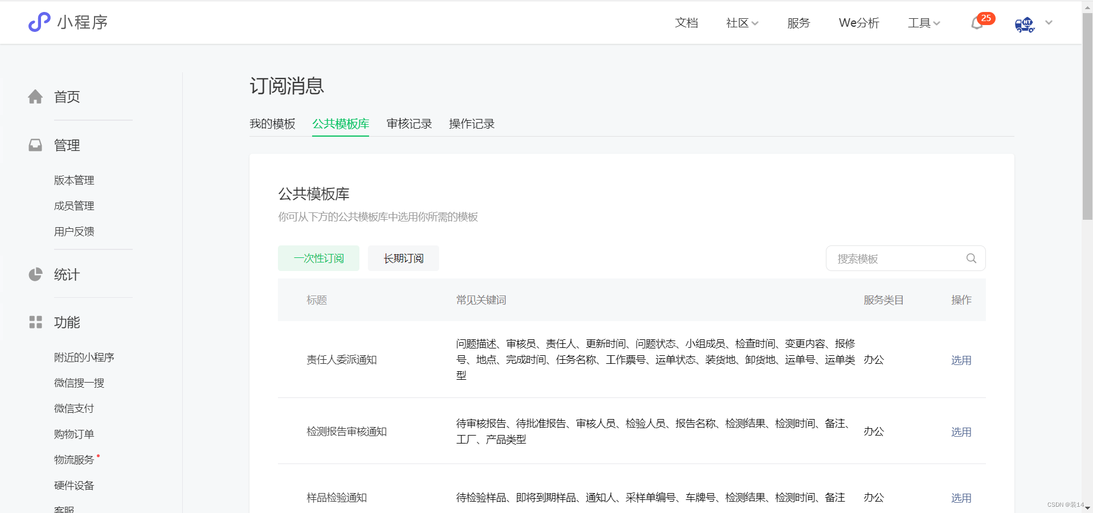Image resolution: width=1093 pixels, height=513 pixels.
Task: Open 成员管理 in the sidebar
Action: 74,206
